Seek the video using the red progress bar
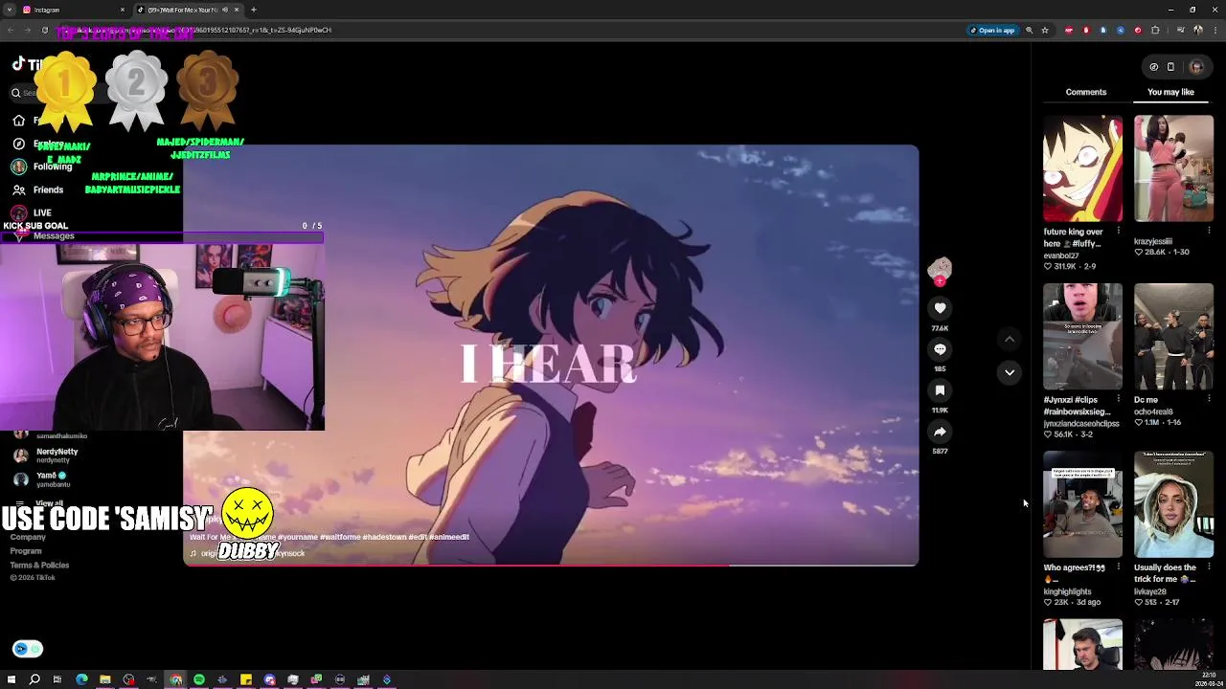This screenshot has height=689, width=1226. click(x=551, y=565)
